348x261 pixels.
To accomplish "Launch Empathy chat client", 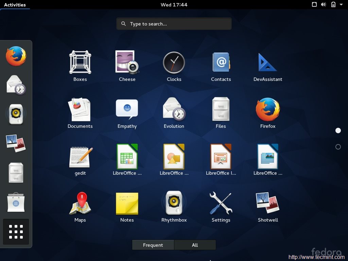I will tap(127, 109).
